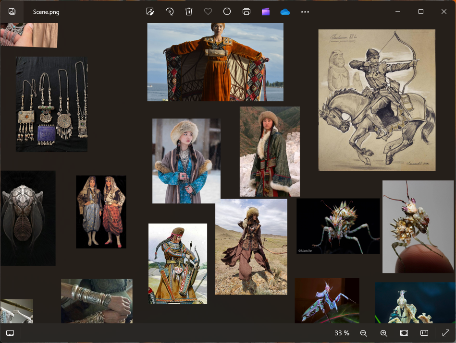Zoom out using the minus magnifier
This screenshot has width=456, height=343.
tap(364, 333)
